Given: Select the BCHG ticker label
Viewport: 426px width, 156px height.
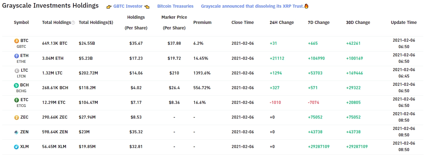Looking at the screenshot, I should click(x=21, y=91).
